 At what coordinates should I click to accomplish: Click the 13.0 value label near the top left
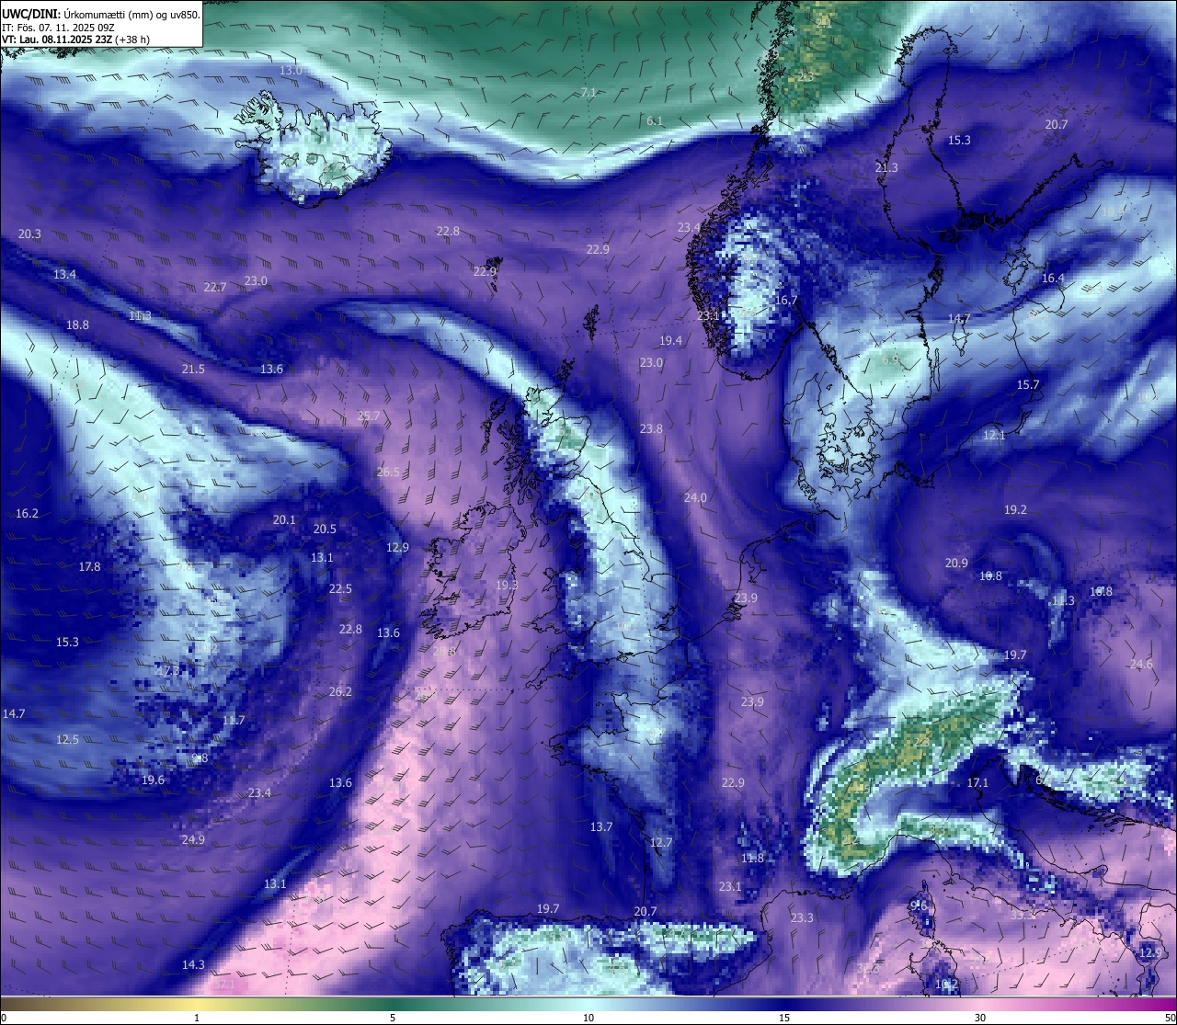coord(291,70)
